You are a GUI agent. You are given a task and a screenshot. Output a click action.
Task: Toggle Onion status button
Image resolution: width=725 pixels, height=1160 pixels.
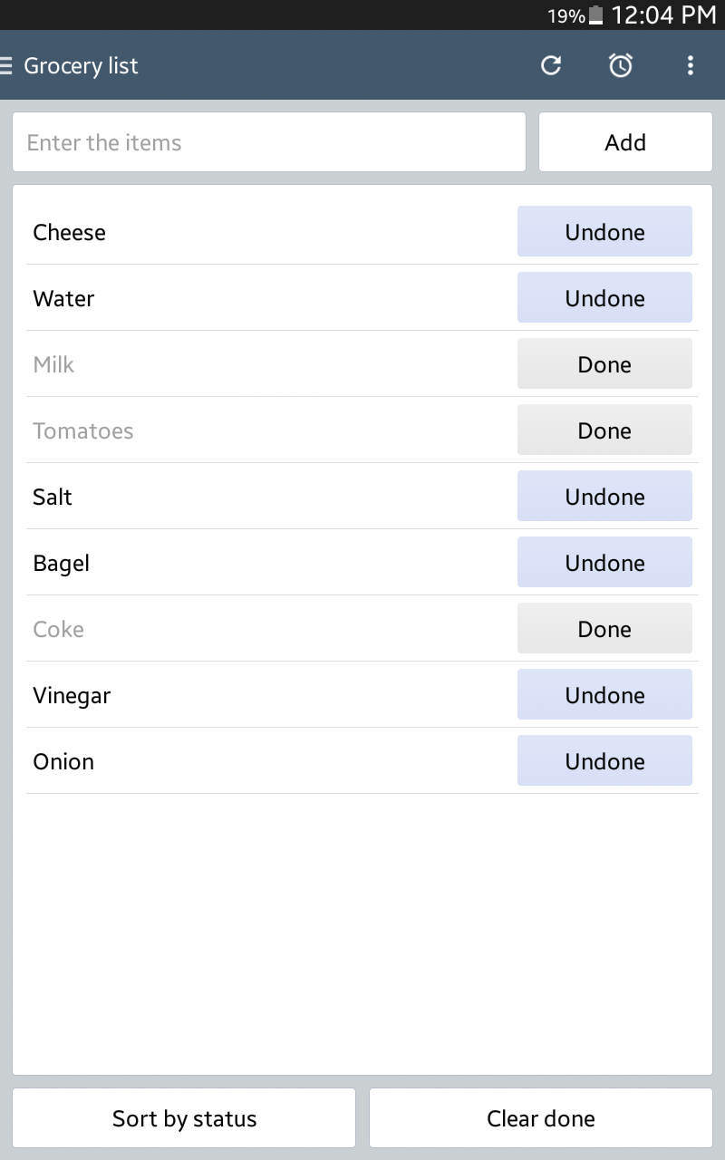tap(604, 761)
